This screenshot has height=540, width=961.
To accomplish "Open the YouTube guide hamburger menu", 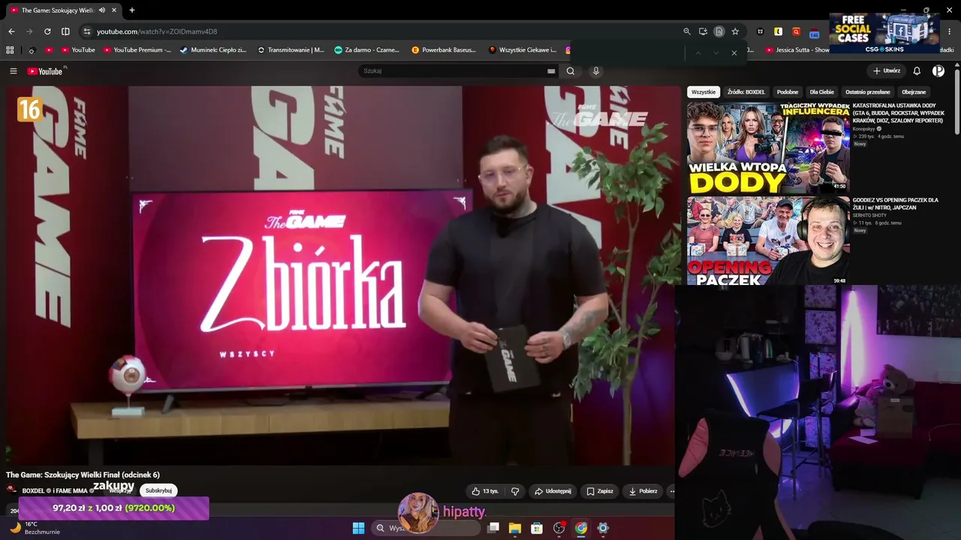I will [14, 71].
